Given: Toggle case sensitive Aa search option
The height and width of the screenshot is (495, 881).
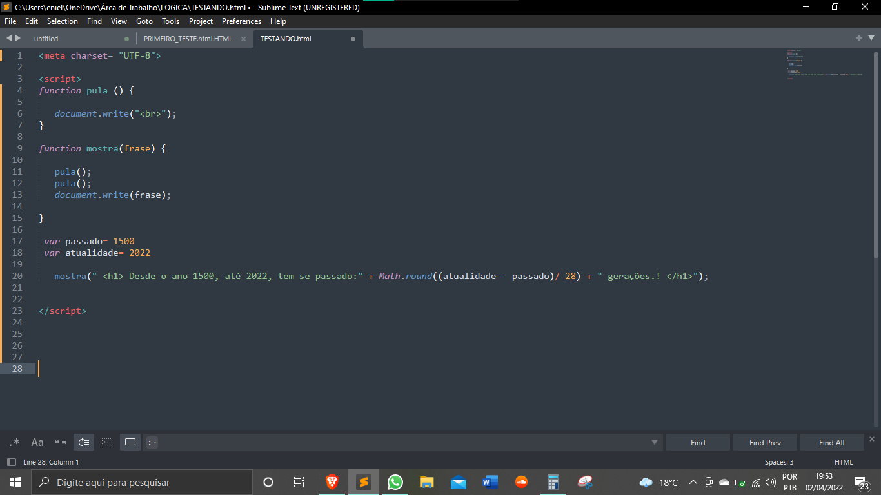Looking at the screenshot, I should (x=37, y=442).
